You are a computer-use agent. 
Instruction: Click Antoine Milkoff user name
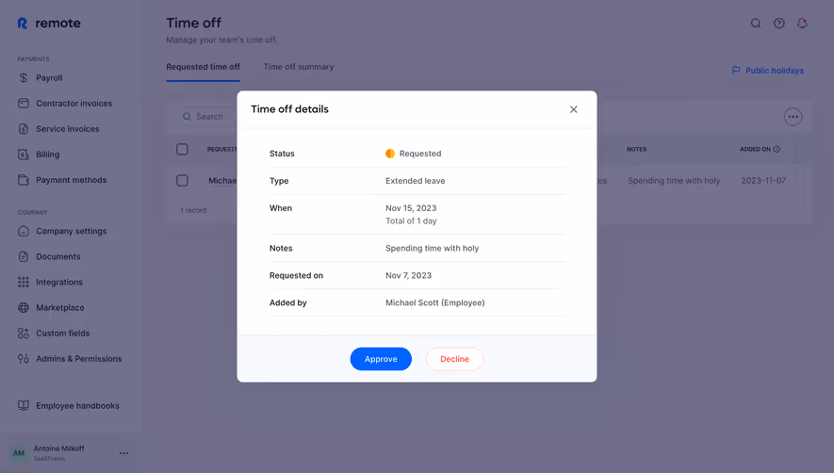click(58, 449)
